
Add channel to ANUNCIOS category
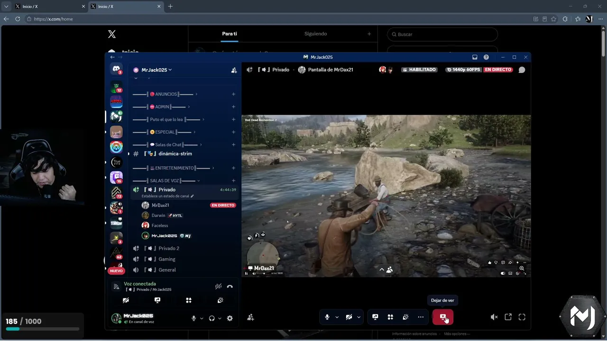click(x=233, y=94)
